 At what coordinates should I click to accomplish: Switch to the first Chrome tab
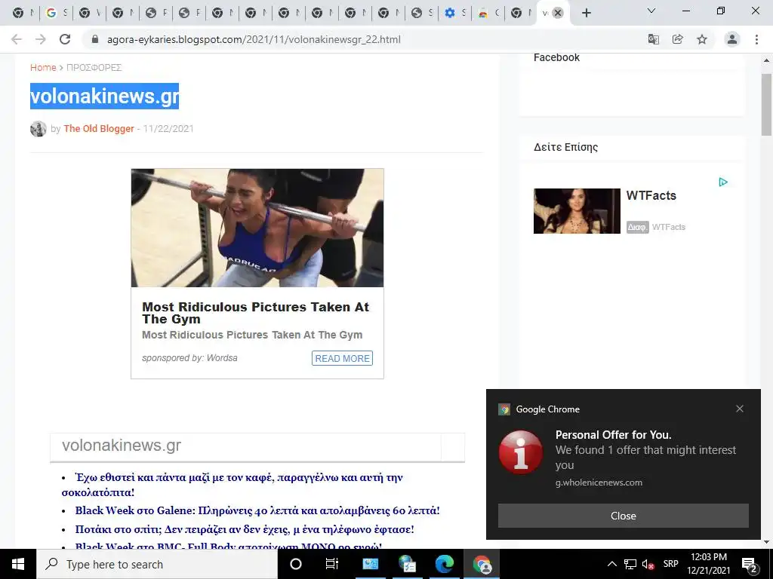click(x=22, y=13)
